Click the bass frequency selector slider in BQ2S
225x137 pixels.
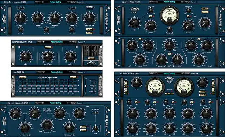point(21,9)
